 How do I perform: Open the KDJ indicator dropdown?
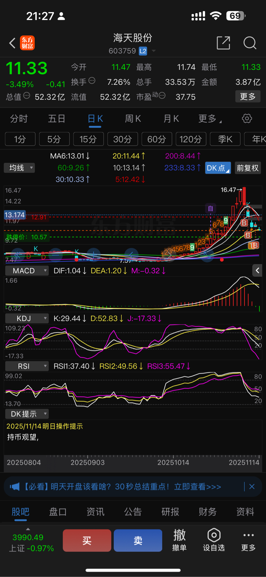click(x=27, y=318)
